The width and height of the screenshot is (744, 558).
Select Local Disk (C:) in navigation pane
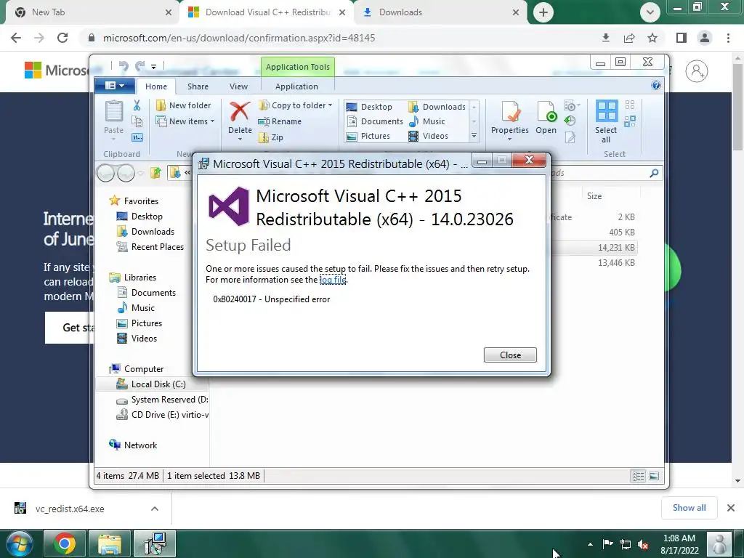point(151,384)
